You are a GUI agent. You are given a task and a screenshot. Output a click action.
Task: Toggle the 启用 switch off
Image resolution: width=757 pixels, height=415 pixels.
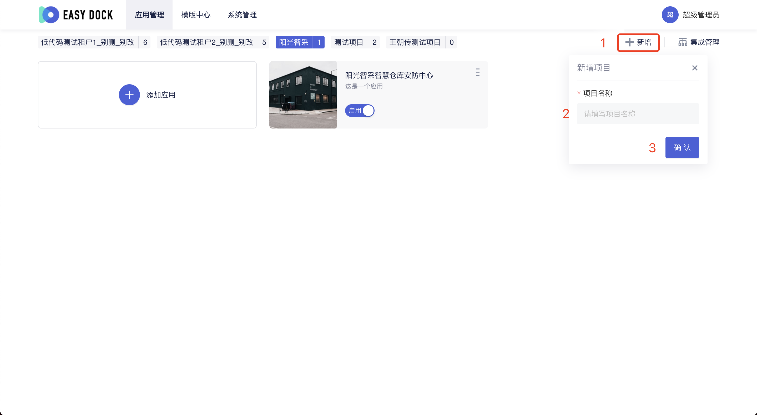[x=360, y=111]
